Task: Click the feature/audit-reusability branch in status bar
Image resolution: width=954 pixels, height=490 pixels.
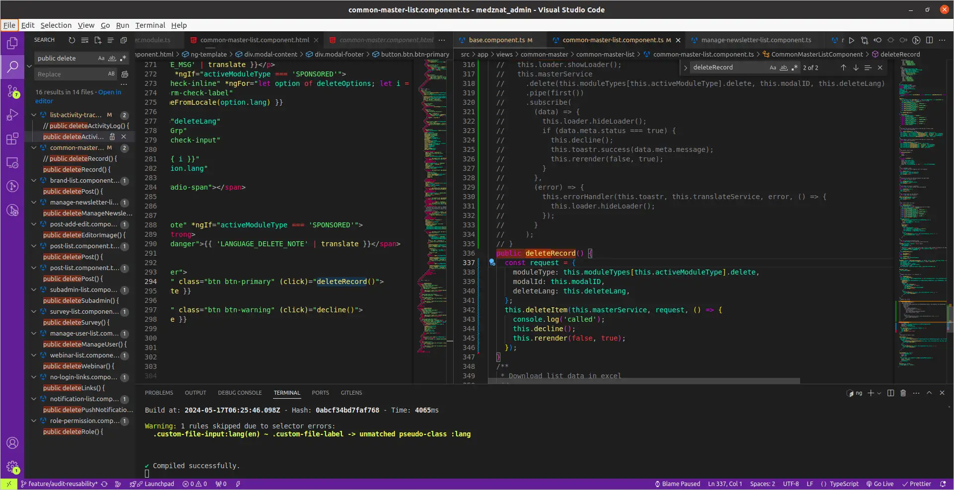Action: pos(60,484)
